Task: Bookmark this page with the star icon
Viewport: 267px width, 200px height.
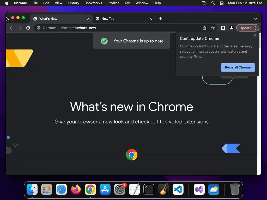Action: pyautogui.click(x=213, y=28)
